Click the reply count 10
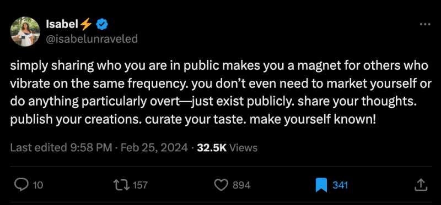Screen dimensions: 441x205 (38, 185)
